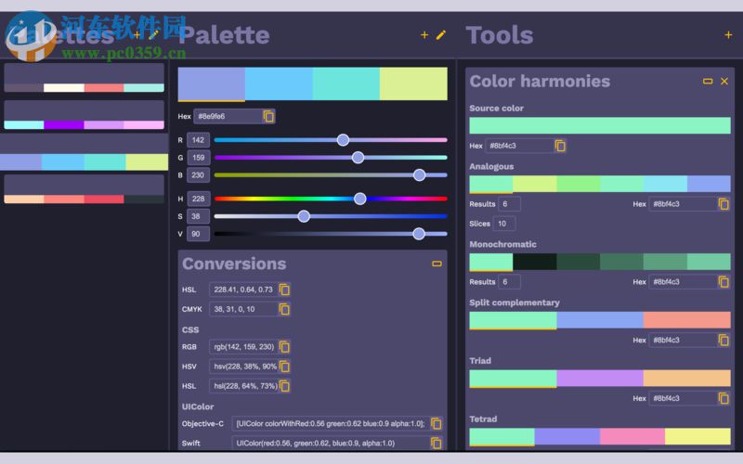
Task: Adjust the H hue rainbow slider
Action: [331, 199]
